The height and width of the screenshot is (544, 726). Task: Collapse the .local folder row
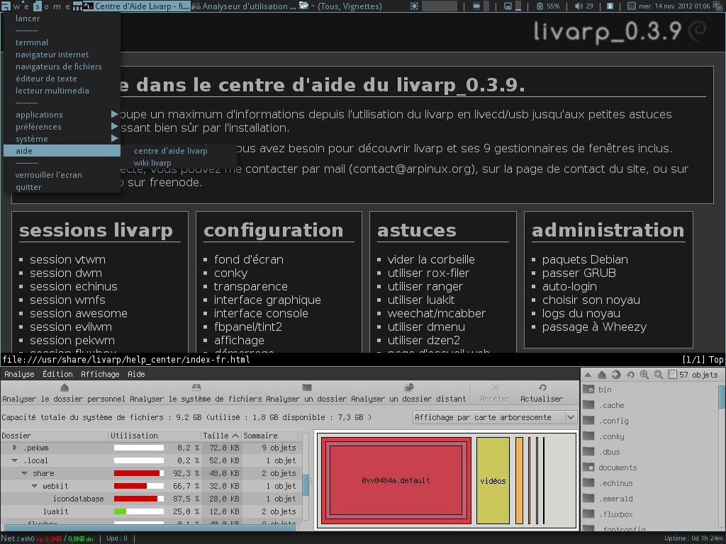click(x=15, y=460)
